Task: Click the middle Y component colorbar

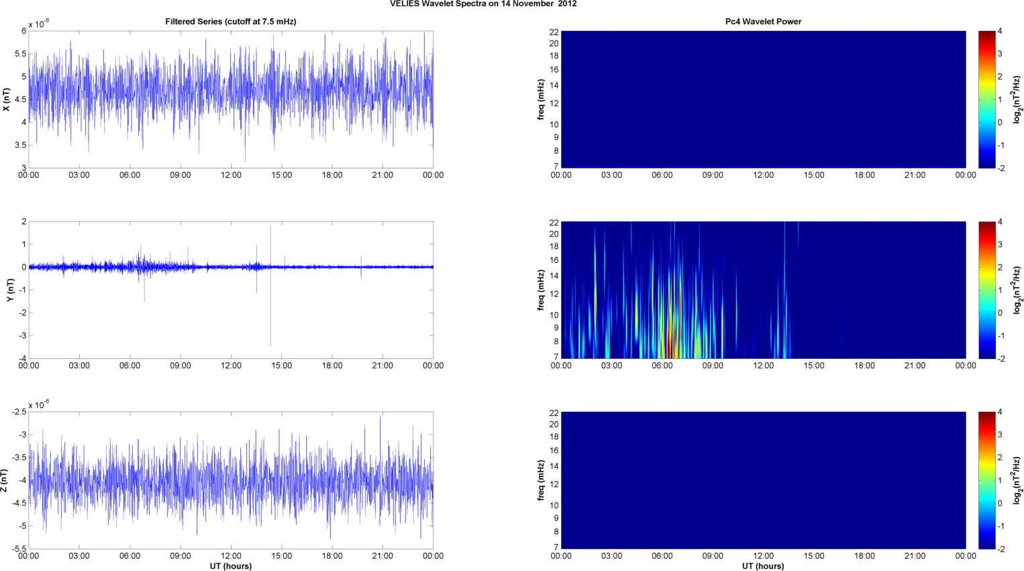Action: [986, 290]
